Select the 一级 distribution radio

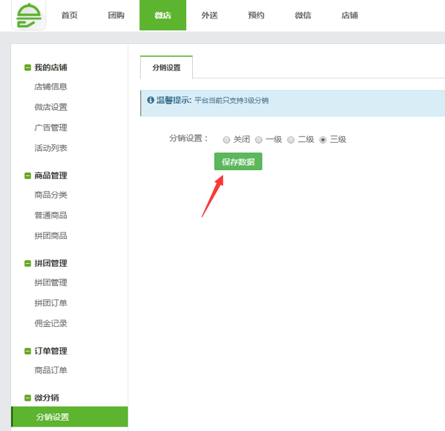pyautogui.click(x=259, y=140)
